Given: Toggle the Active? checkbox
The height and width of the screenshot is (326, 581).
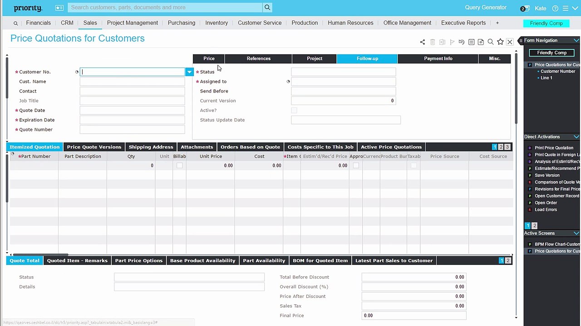Looking at the screenshot, I should coord(294,110).
